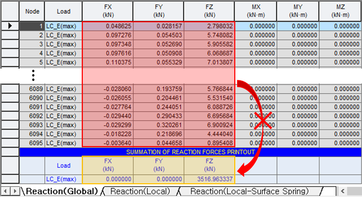
Task: Select the FZ value 2.798032 for node 1
Action: tap(209, 26)
